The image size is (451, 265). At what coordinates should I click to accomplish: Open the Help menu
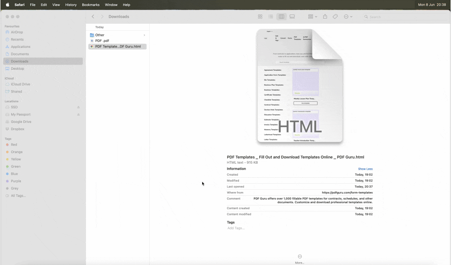126,5
